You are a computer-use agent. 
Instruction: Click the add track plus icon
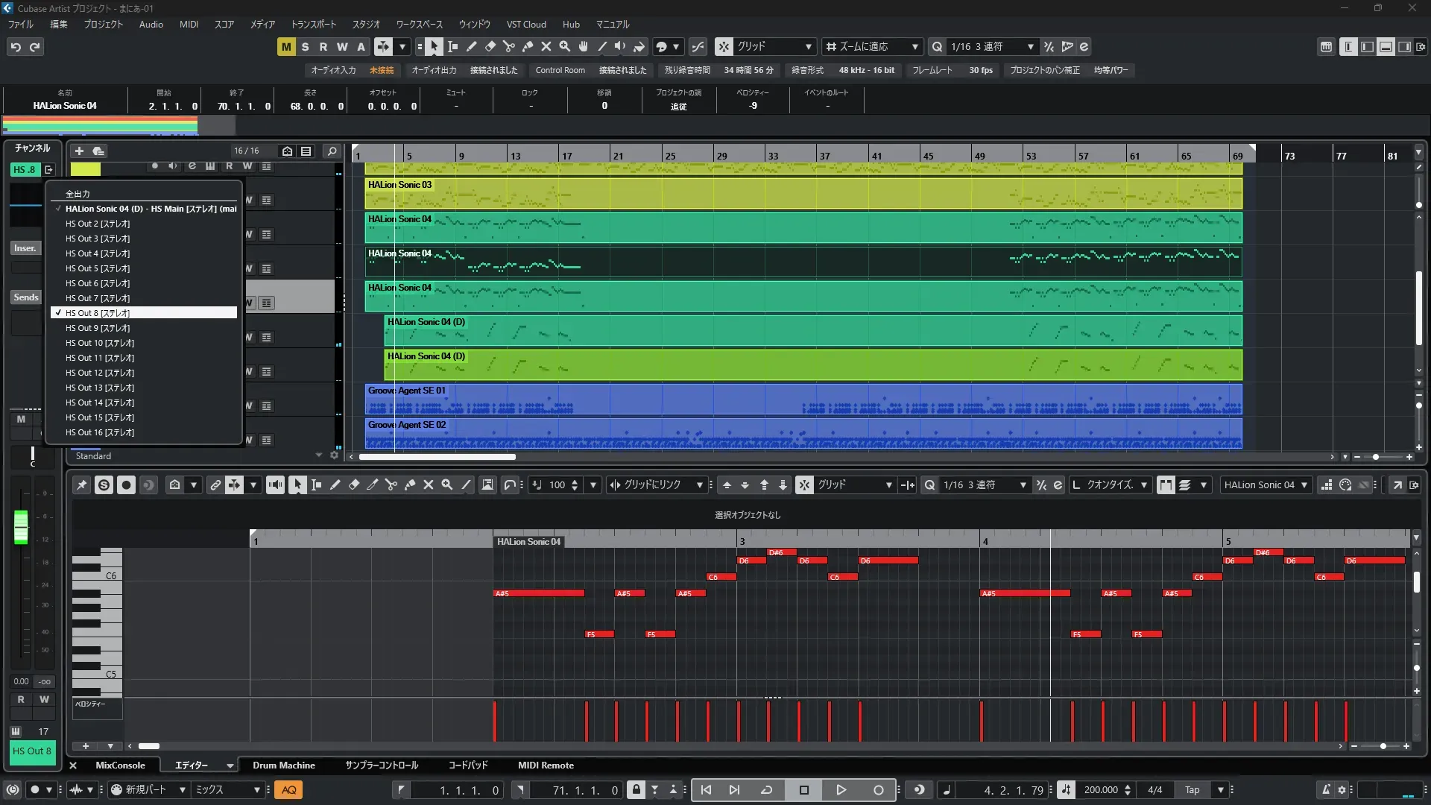click(x=79, y=151)
